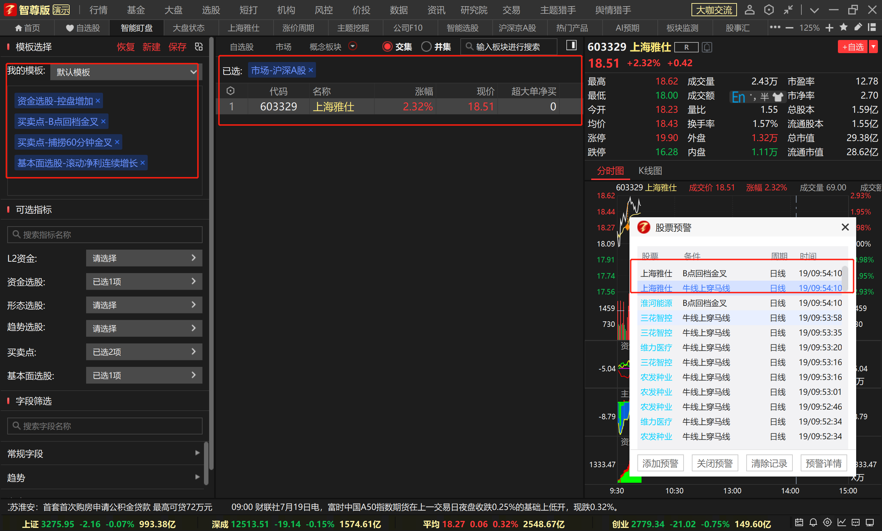Viewport: 882px width, 531px height.
Task: Remove the 基本面选股-滚动净利连续增长 tag
Action: click(143, 163)
